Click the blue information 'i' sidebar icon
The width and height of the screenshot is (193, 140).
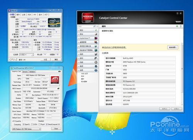96,70
